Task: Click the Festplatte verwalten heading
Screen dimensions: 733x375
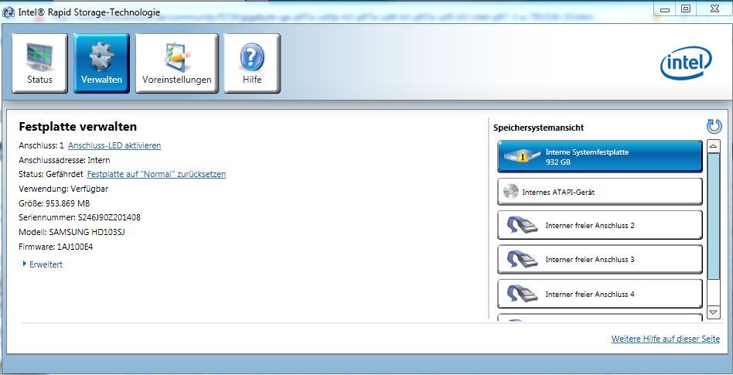Action: pyautogui.click(x=77, y=127)
